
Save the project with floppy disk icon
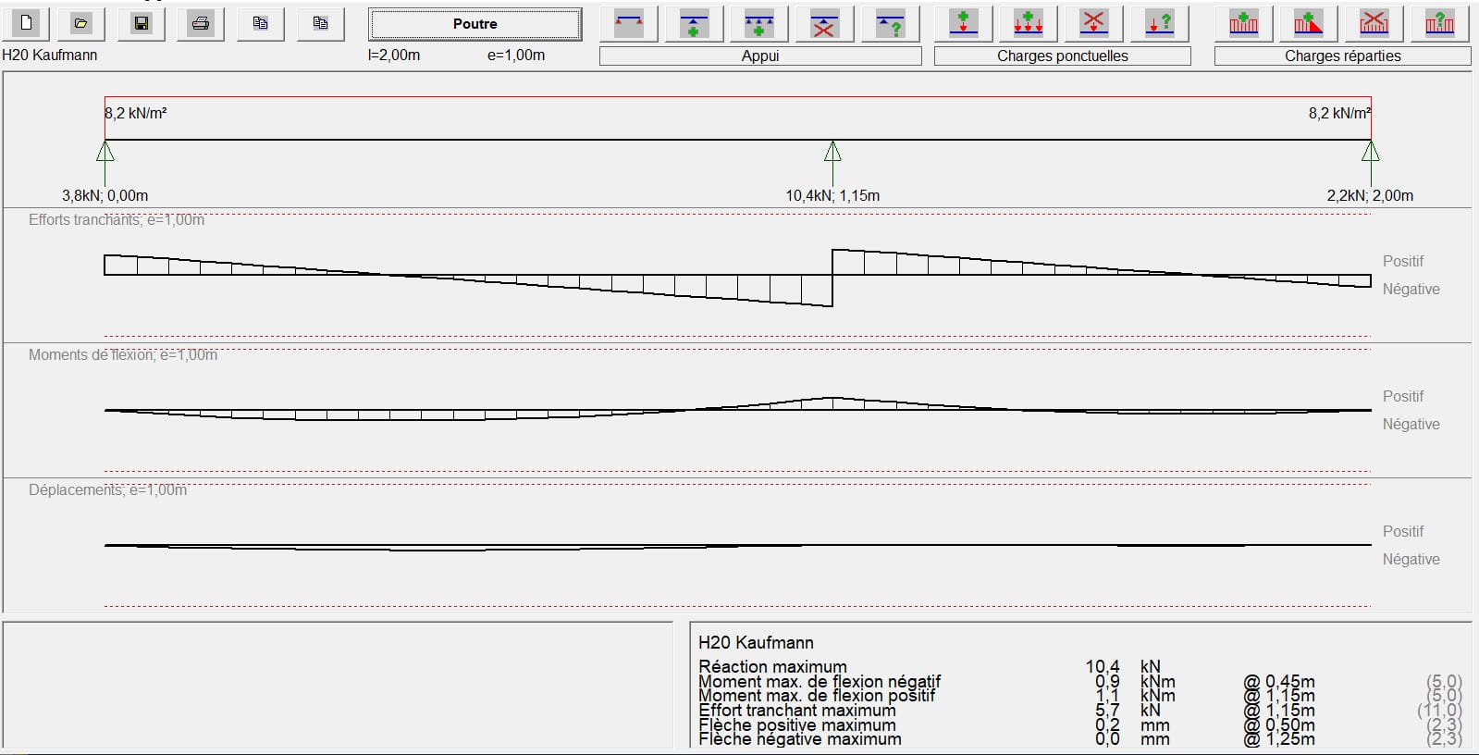click(142, 24)
